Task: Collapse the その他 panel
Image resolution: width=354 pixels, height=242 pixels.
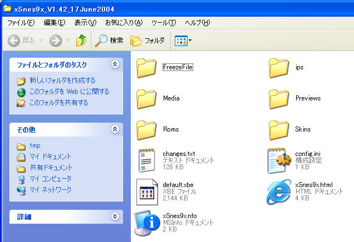Action: [x=115, y=129]
